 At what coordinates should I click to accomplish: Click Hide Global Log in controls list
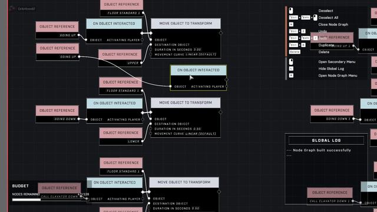pyautogui.click(x=331, y=69)
